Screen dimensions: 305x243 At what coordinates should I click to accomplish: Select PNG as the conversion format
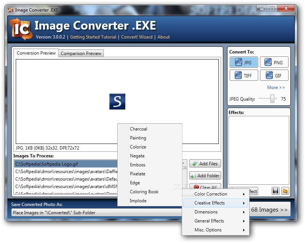tap(274, 62)
